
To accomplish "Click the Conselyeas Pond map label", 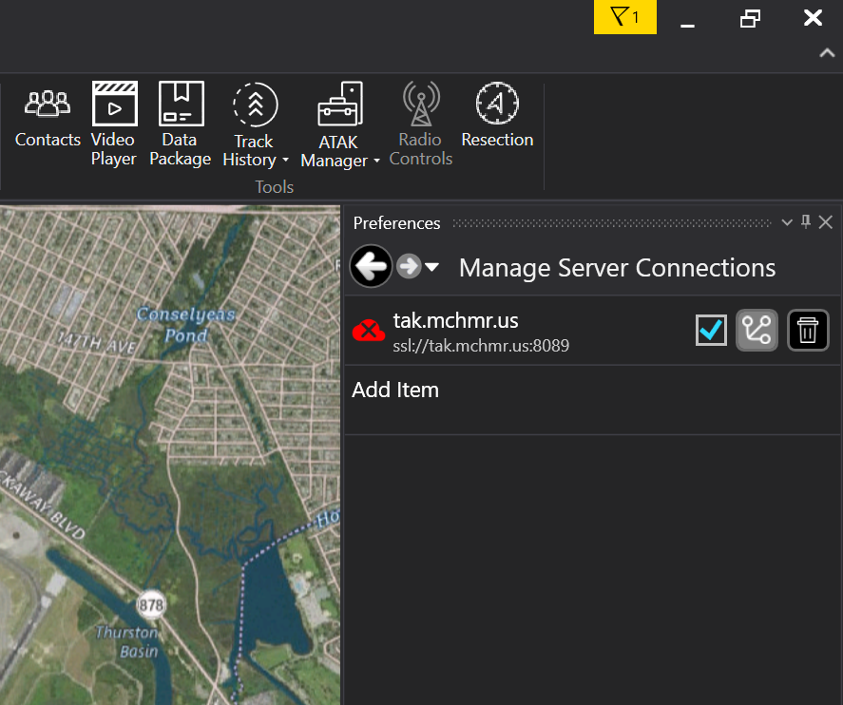I will (185, 324).
